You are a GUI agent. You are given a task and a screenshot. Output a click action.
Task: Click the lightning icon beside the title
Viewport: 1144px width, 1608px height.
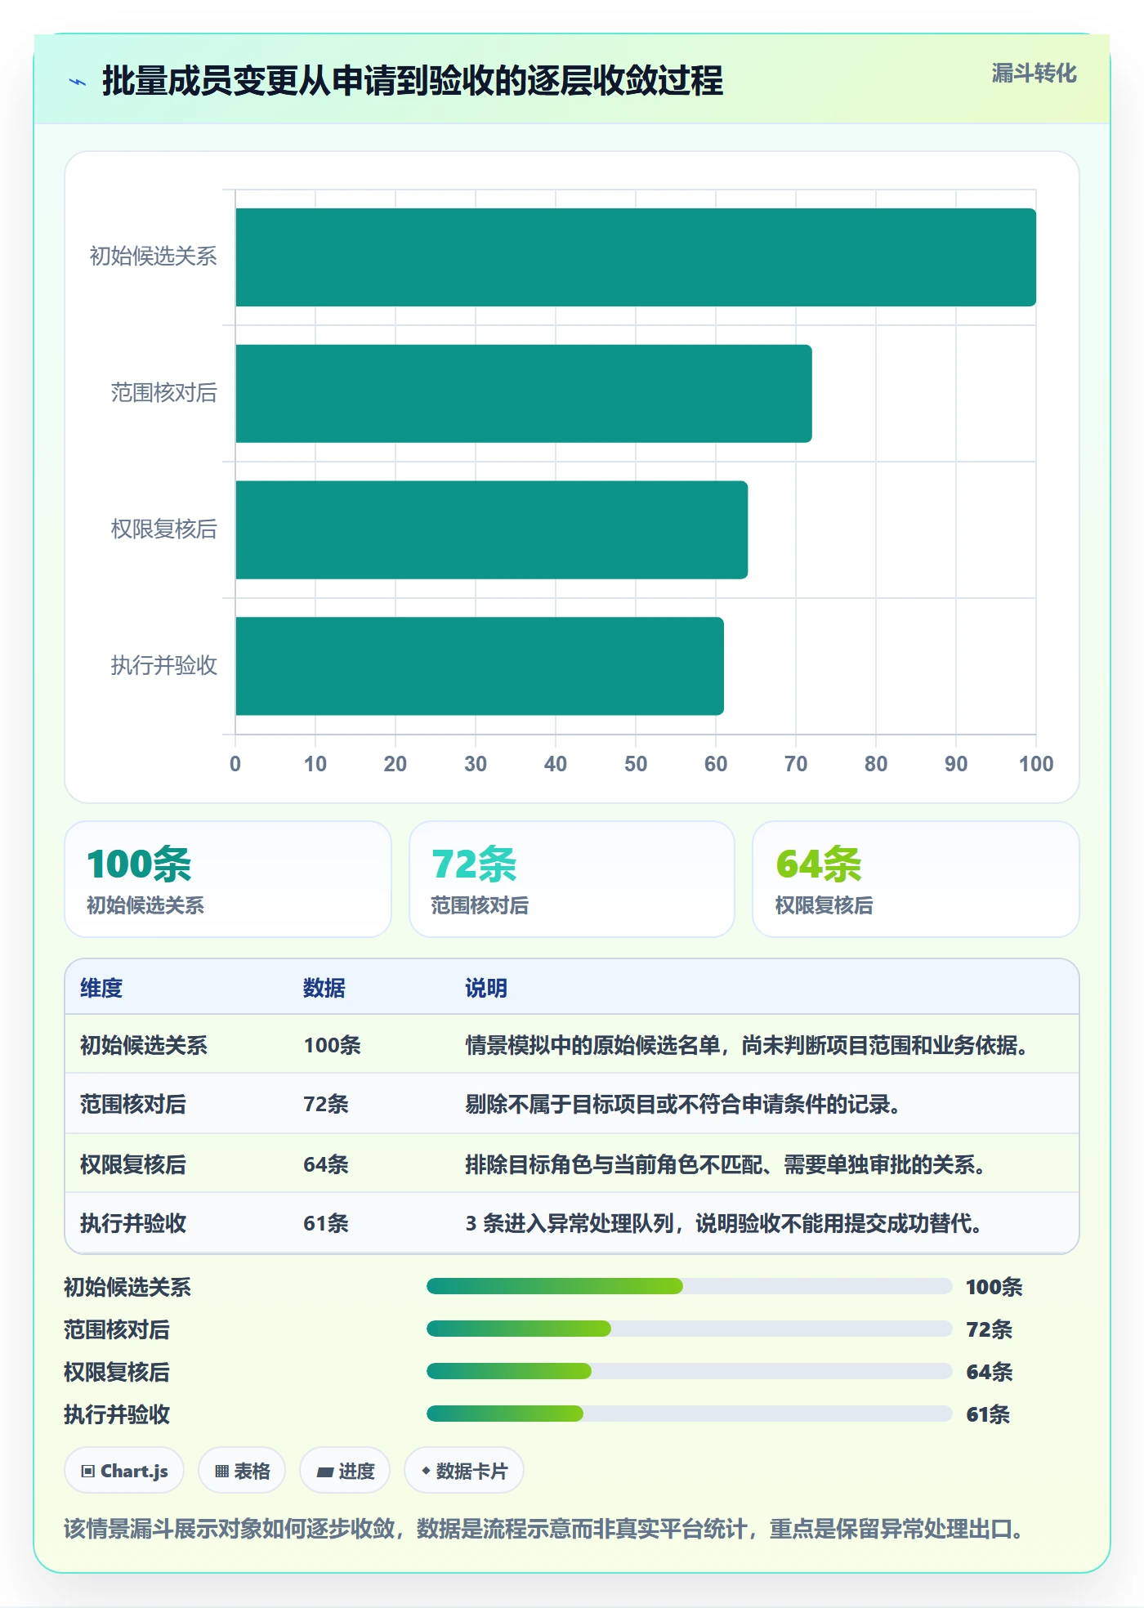pyautogui.click(x=78, y=82)
